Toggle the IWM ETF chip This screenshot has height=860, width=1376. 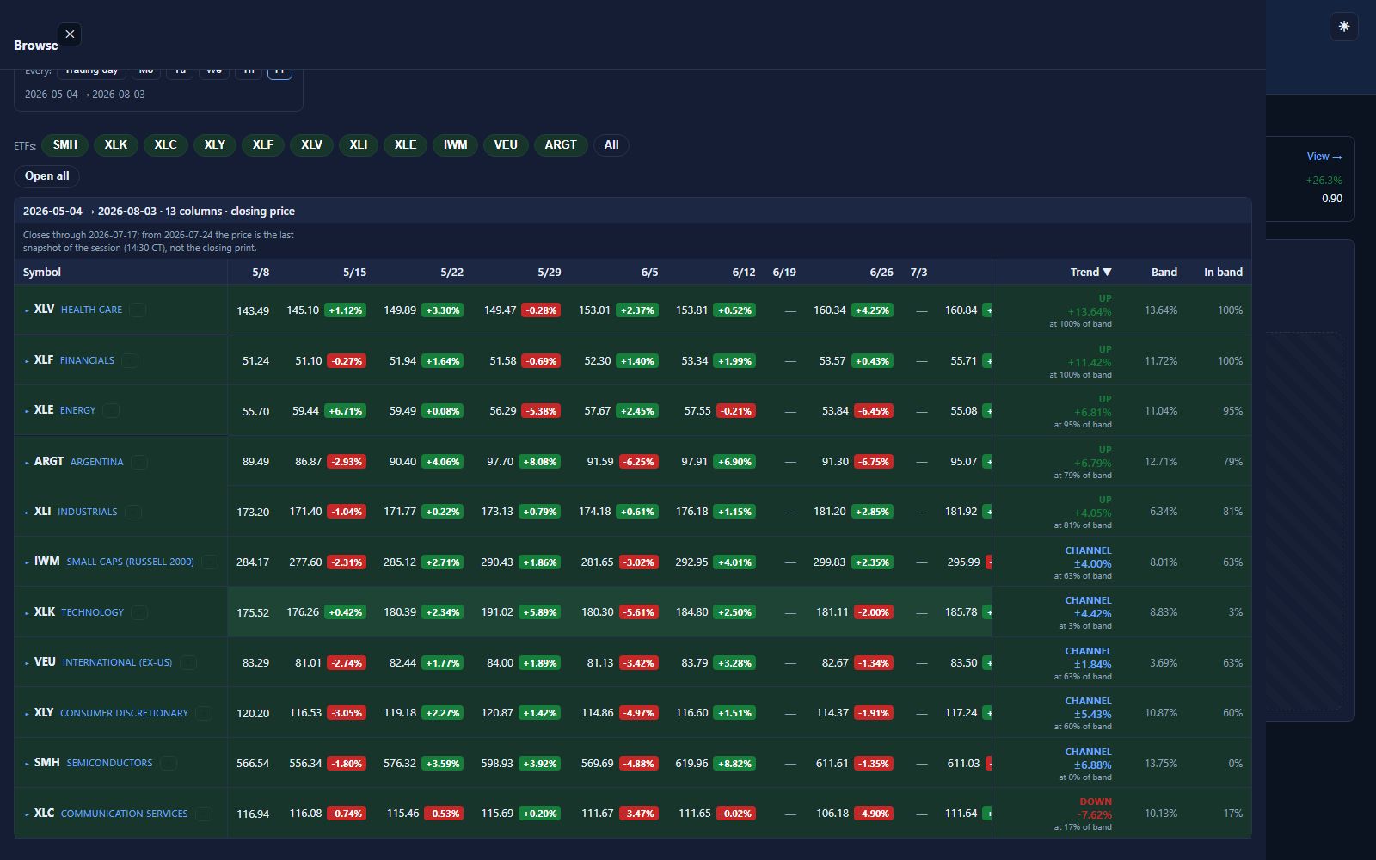(x=455, y=144)
